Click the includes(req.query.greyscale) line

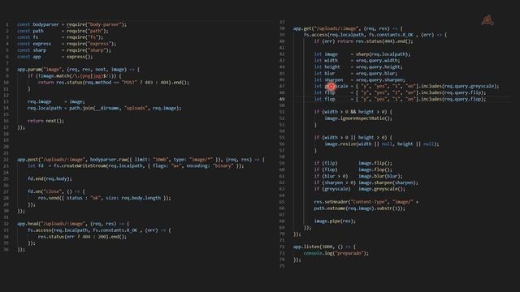click(406, 86)
